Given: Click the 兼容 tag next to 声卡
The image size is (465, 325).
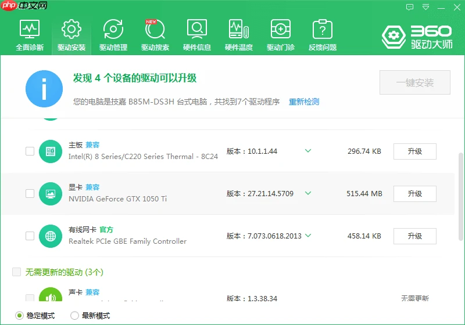Looking at the screenshot, I should click(x=92, y=292).
